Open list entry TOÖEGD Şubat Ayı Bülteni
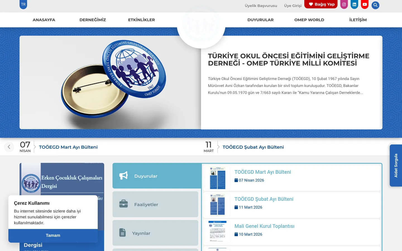Screen dimensions: 402x251 (264, 199)
